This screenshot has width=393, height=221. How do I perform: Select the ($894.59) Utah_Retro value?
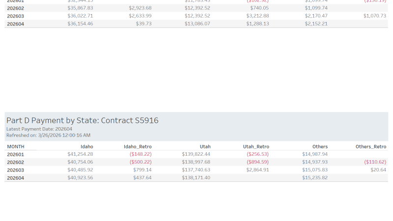(x=258, y=162)
